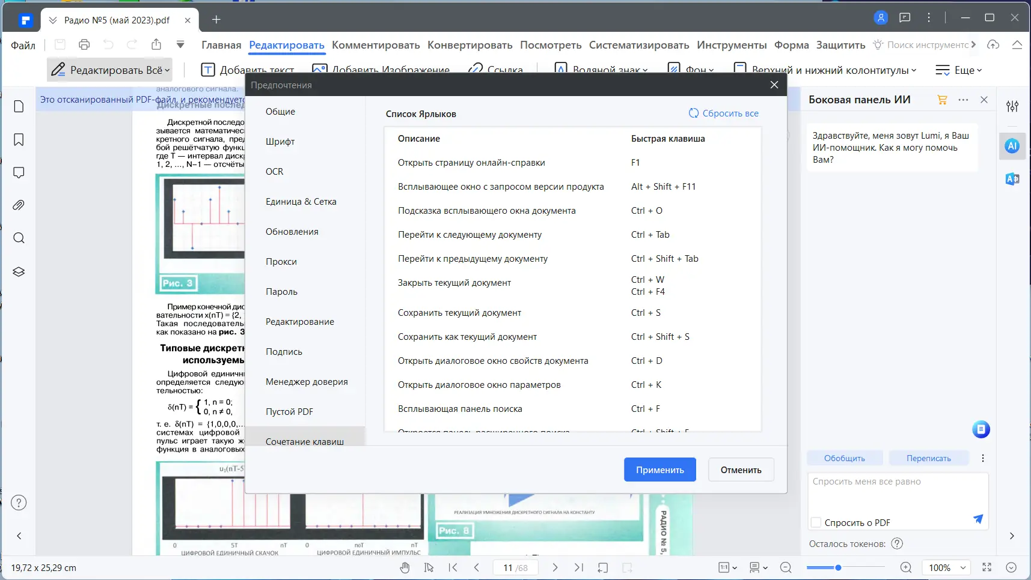The height and width of the screenshot is (580, 1031).
Task: Select the selection arrow tool in status bar
Action: 429,567
